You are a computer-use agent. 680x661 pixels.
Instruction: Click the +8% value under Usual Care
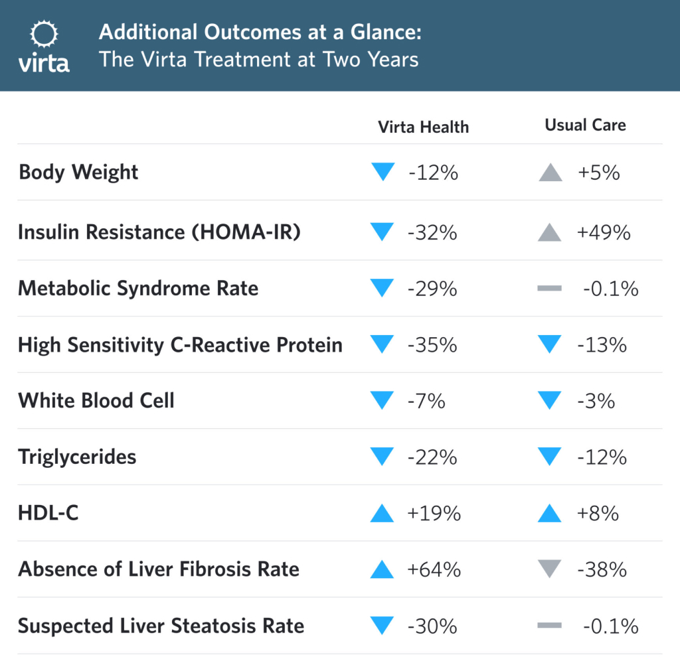pyautogui.click(x=598, y=513)
